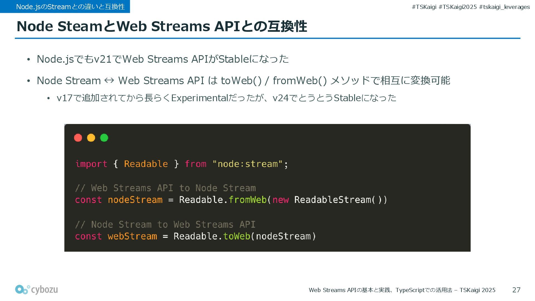Click the #TSKaigi2025 hashtag
Viewport: 535px width, 301px height.
(458, 7)
